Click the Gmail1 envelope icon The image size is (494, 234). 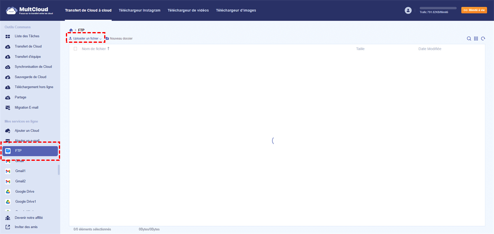click(8, 171)
